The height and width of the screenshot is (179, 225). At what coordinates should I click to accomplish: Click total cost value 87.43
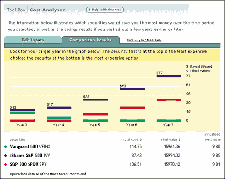click(137, 155)
